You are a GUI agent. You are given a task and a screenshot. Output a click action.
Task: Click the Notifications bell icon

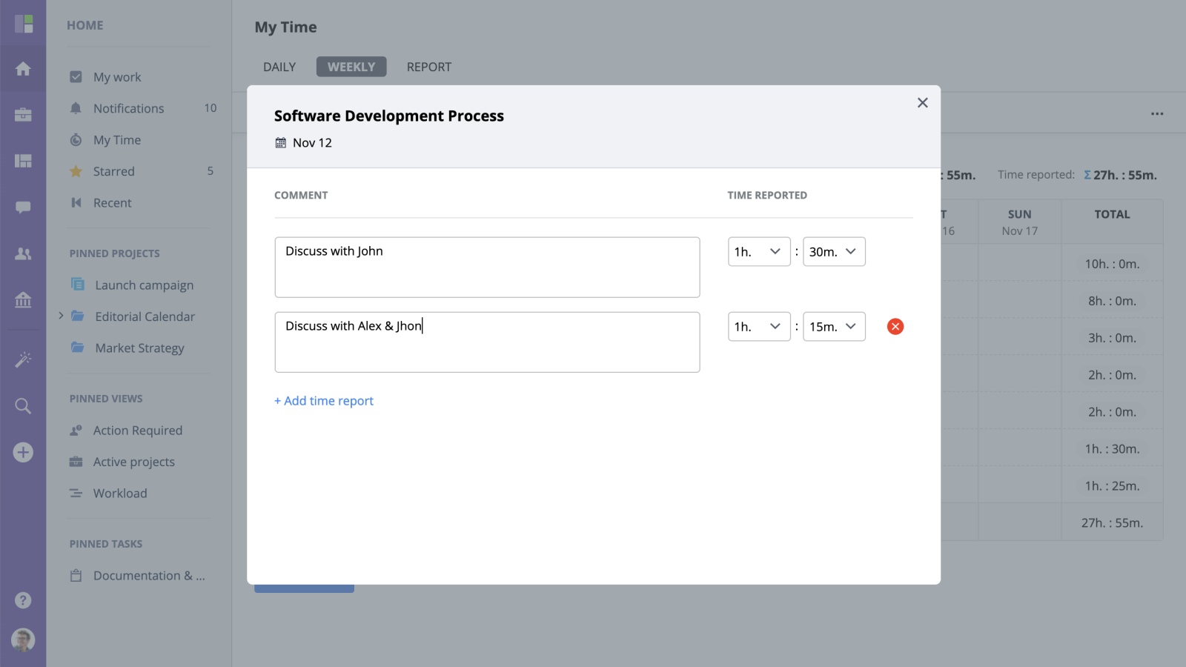pyautogui.click(x=76, y=108)
